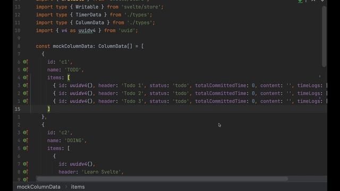Viewport: 340px width, 191px height.
Task: Click the gutter marker on the 'Todo 3' line
Action: tap(25, 101)
